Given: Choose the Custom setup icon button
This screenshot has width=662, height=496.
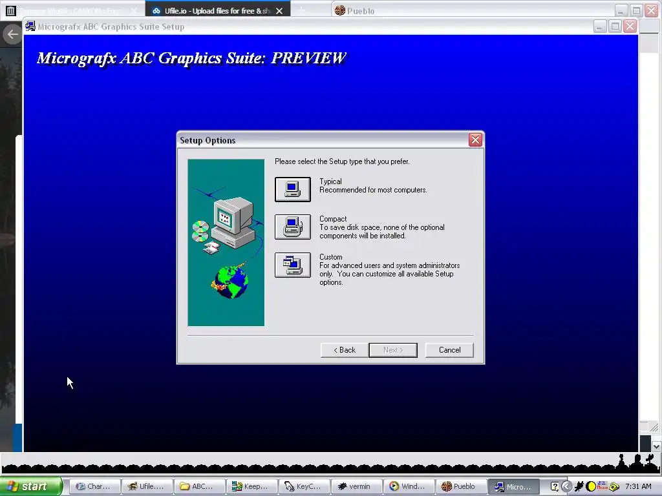Looking at the screenshot, I should (293, 265).
